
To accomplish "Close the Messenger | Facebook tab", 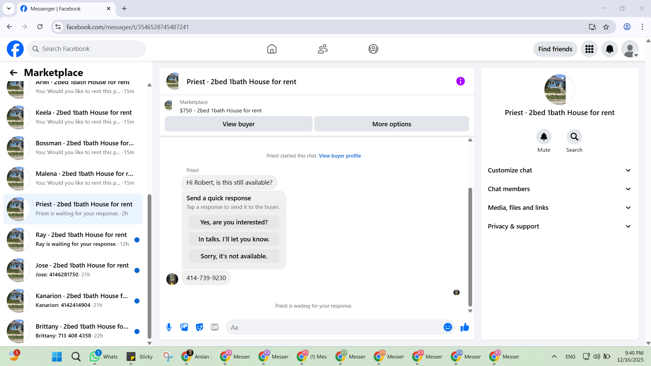I will (x=109, y=9).
